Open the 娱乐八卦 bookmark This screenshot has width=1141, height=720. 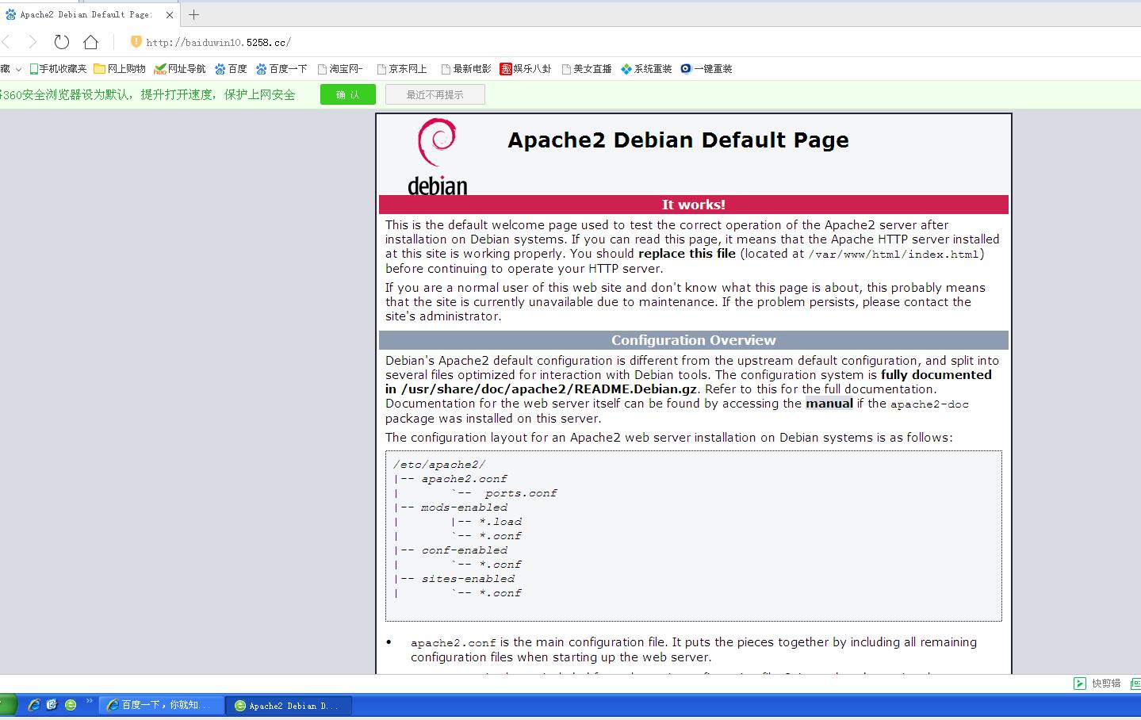[x=526, y=69]
